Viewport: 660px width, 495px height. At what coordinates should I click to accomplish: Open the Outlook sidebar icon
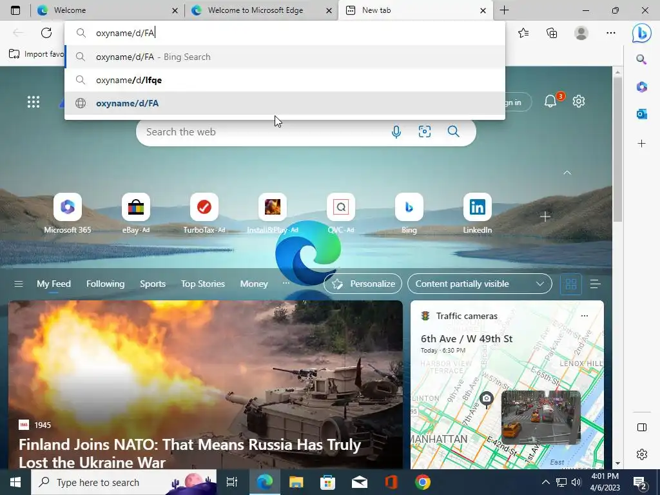tap(641, 113)
